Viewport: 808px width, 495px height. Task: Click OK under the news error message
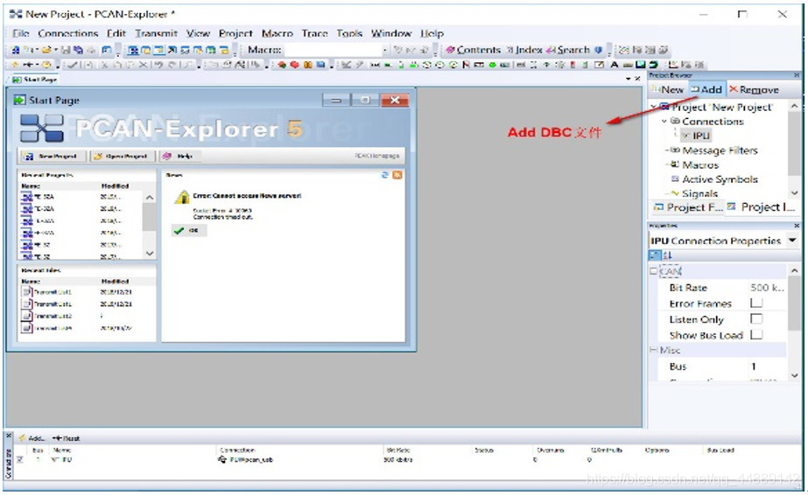188,231
